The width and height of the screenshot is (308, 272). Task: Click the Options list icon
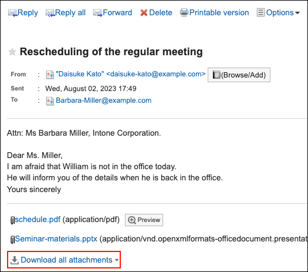click(260, 12)
